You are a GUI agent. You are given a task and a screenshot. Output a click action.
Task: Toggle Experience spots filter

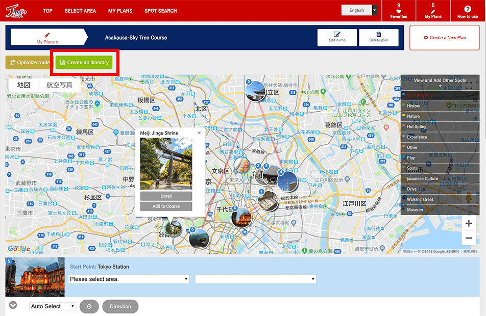tap(440, 137)
